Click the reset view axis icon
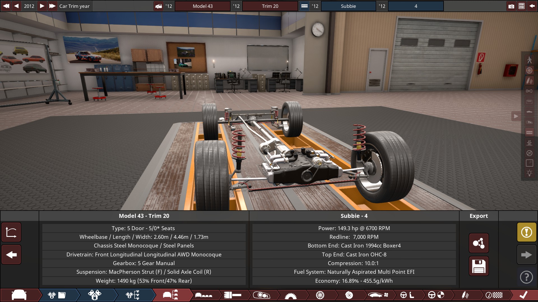538x302 pixels. pyautogui.click(x=11, y=232)
